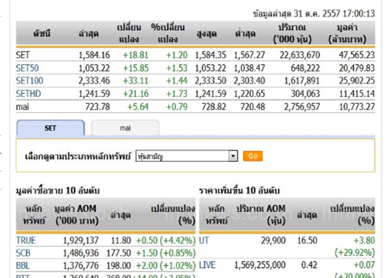Select SETHD low value 1,220.65
Viewport: 387px width, 278px height.
(249, 94)
